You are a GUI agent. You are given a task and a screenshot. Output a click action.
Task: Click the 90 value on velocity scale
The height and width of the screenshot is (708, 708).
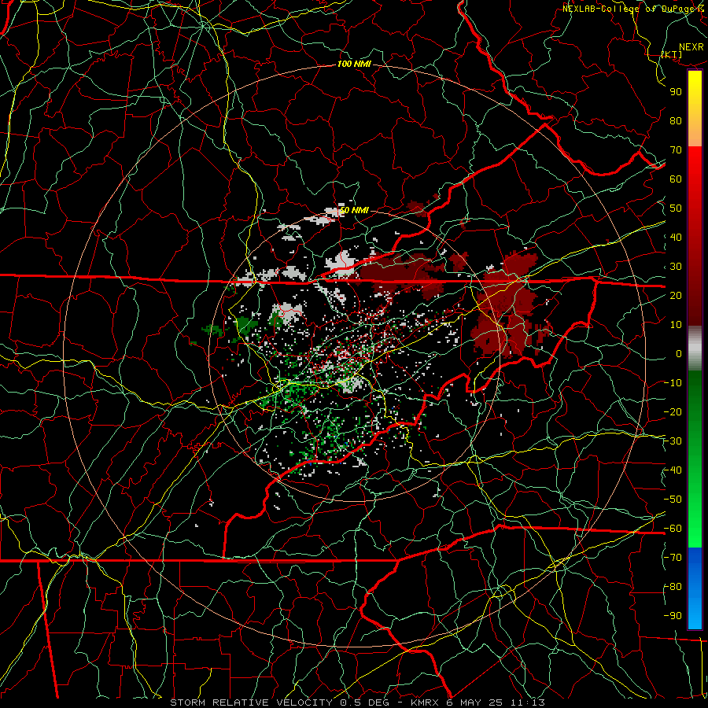pyautogui.click(x=676, y=92)
